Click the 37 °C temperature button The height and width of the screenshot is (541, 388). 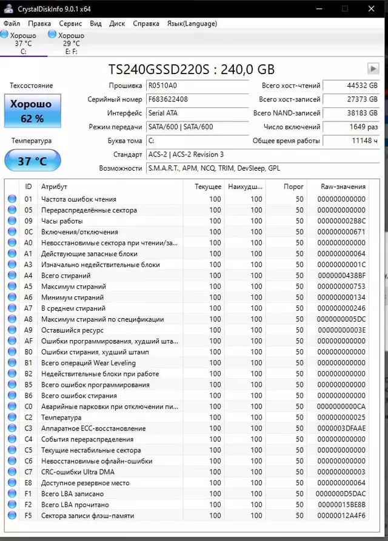[x=32, y=160]
